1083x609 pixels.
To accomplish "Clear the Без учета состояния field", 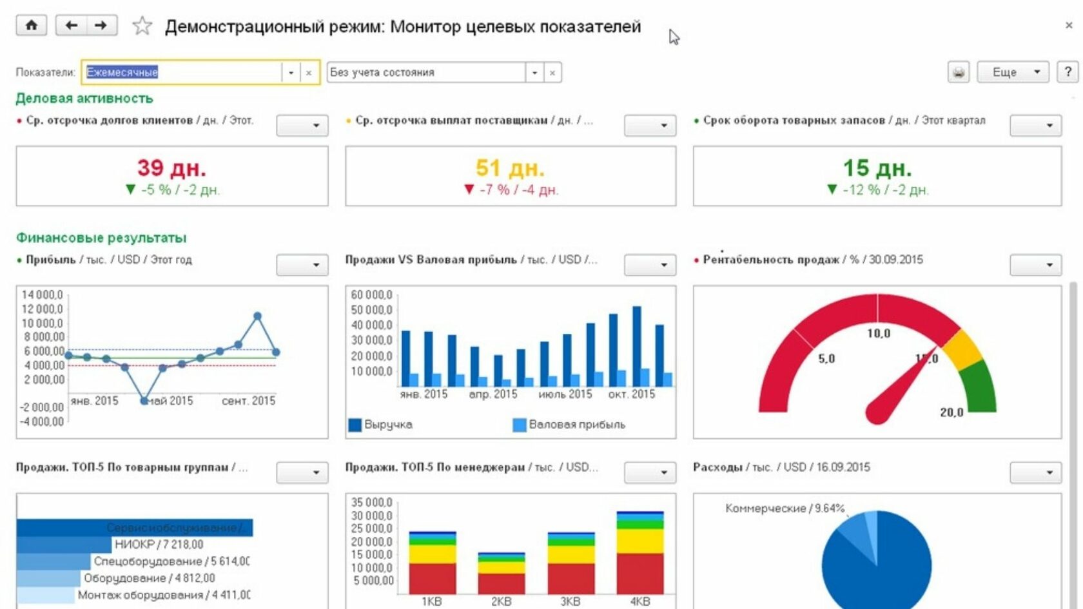I will tap(552, 72).
